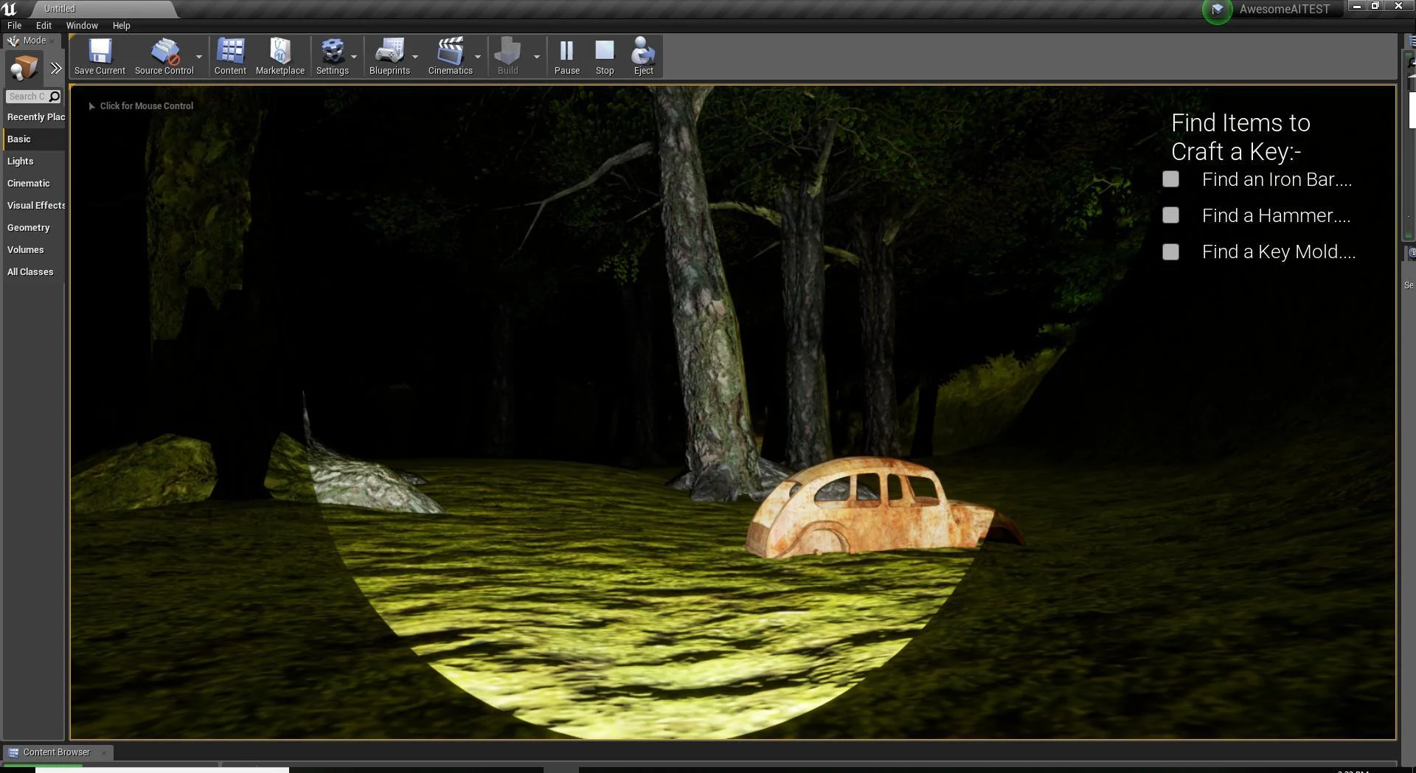Click the search magnifier in the classes box
The width and height of the screenshot is (1416, 773).
[x=55, y=97]
